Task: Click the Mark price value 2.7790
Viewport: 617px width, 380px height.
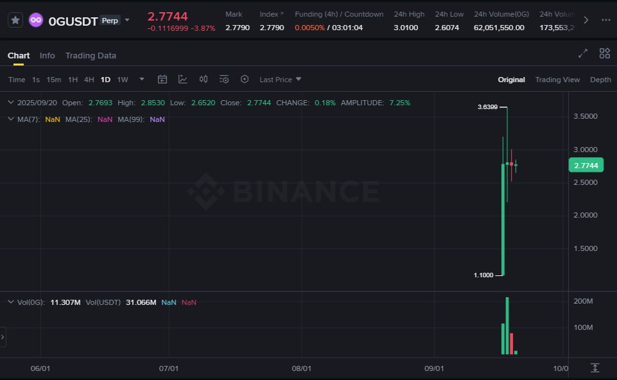Action: coord(238,28)
